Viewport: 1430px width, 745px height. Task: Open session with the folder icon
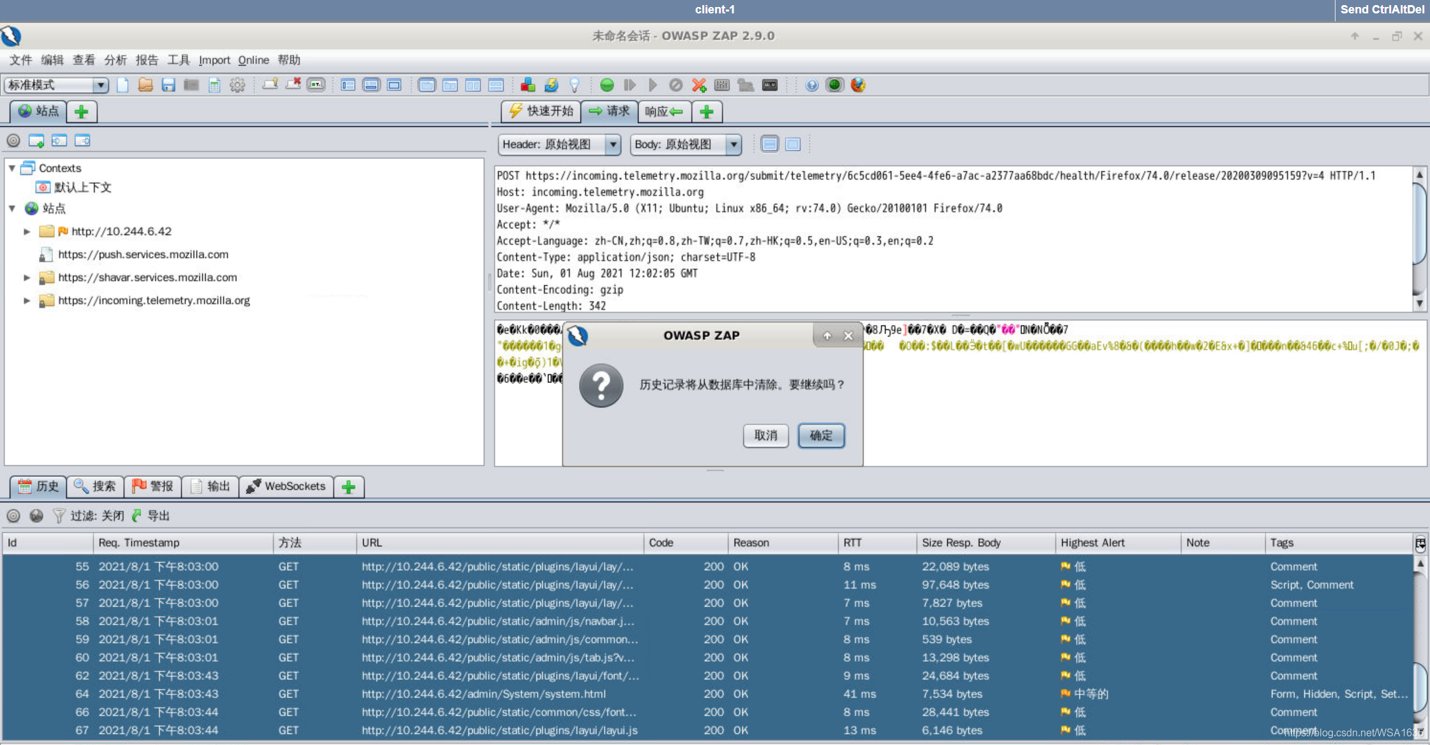tap(146, 85)
